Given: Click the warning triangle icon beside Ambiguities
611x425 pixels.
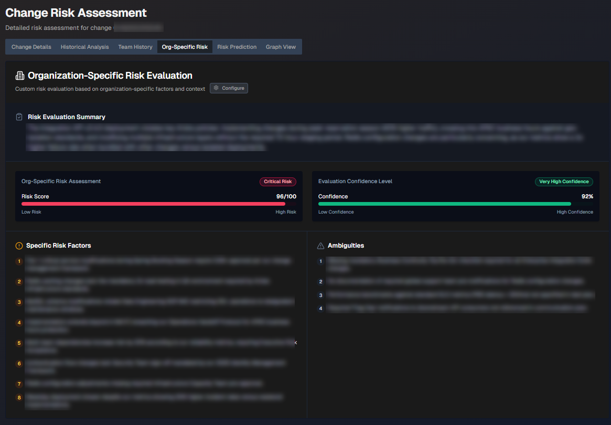Looking at the screenshot, I should tap(321, 246).
